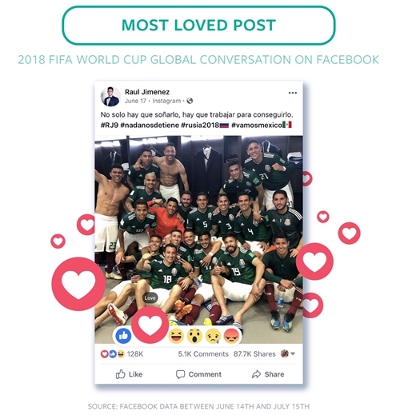Viewport: 400px width, 415px height.
Task: Click the globe public privacy icon
Action: [x=190, y=101]
